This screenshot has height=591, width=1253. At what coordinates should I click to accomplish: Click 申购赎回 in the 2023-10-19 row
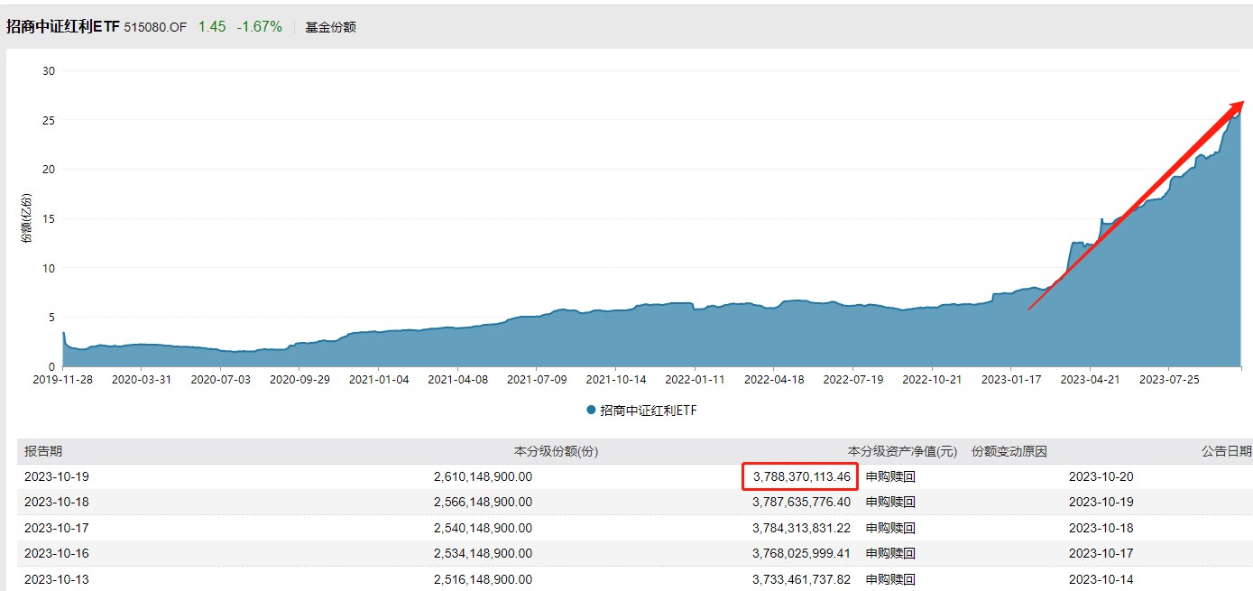[890, 476]
